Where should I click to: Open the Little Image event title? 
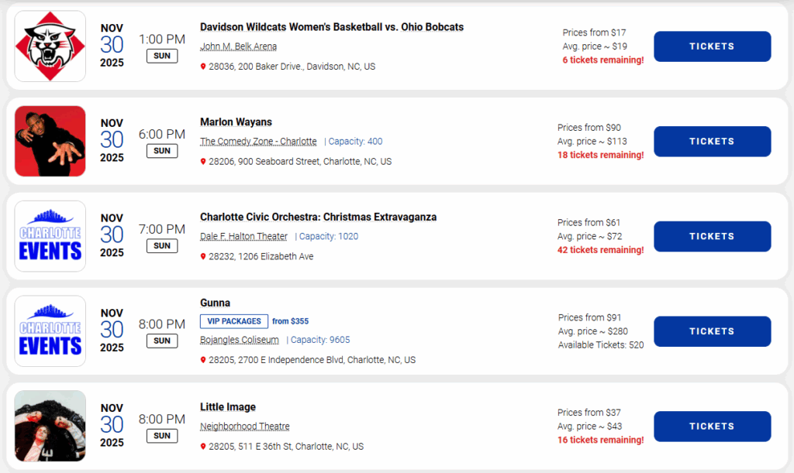click(x=228, y=407)
